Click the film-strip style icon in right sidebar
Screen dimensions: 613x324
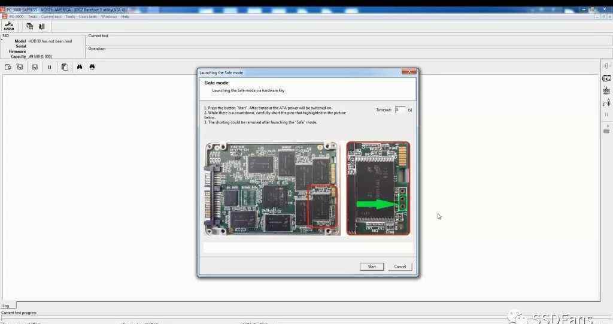tap(606, 78)
